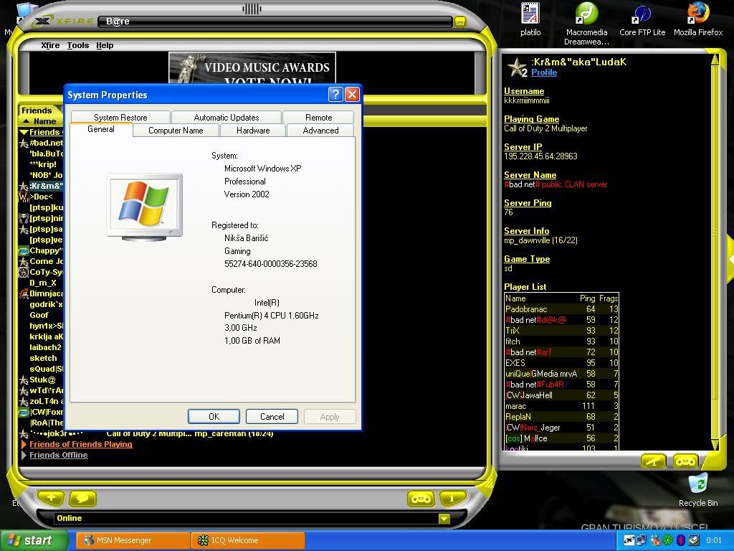Click the gamepad button below the info panel
The width and height of the screenshot is (734, 551).
click(686, 461)
